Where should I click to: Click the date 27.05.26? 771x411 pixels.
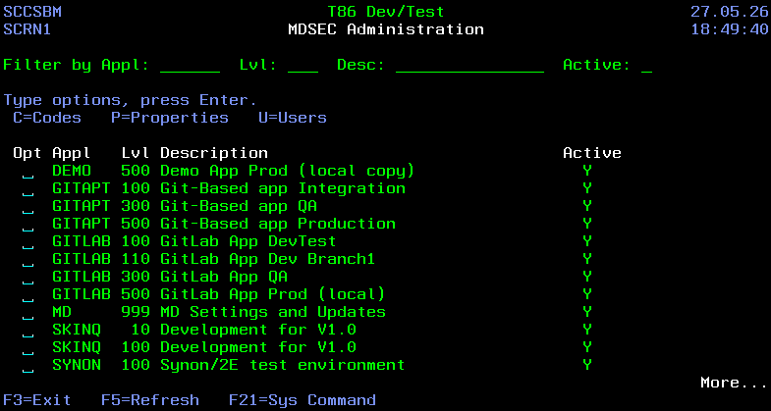click(730, 12)
